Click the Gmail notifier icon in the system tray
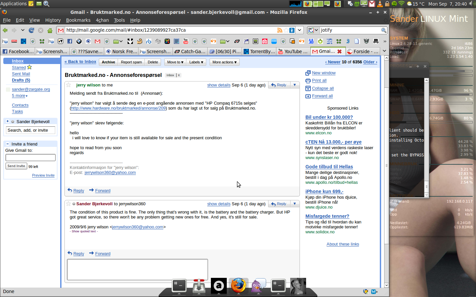Image resolution: width=476 pixels, height=297 pixels. coord(372,4)
